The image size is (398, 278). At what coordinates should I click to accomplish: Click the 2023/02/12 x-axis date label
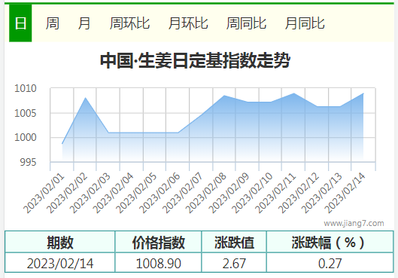pyautogui.click(x=298, y=193)
